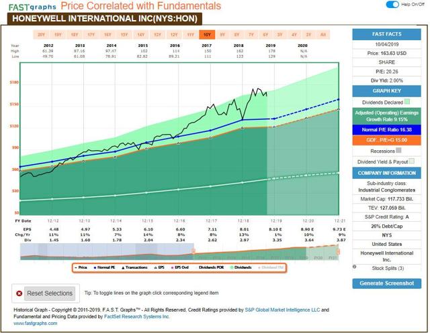Select the 6Y time range tab
The height and width of the screenshot is (333, 430).
265,35
